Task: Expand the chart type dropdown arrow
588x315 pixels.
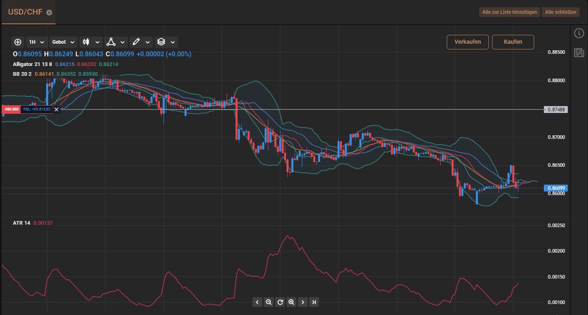Action: tap(98, 42)
